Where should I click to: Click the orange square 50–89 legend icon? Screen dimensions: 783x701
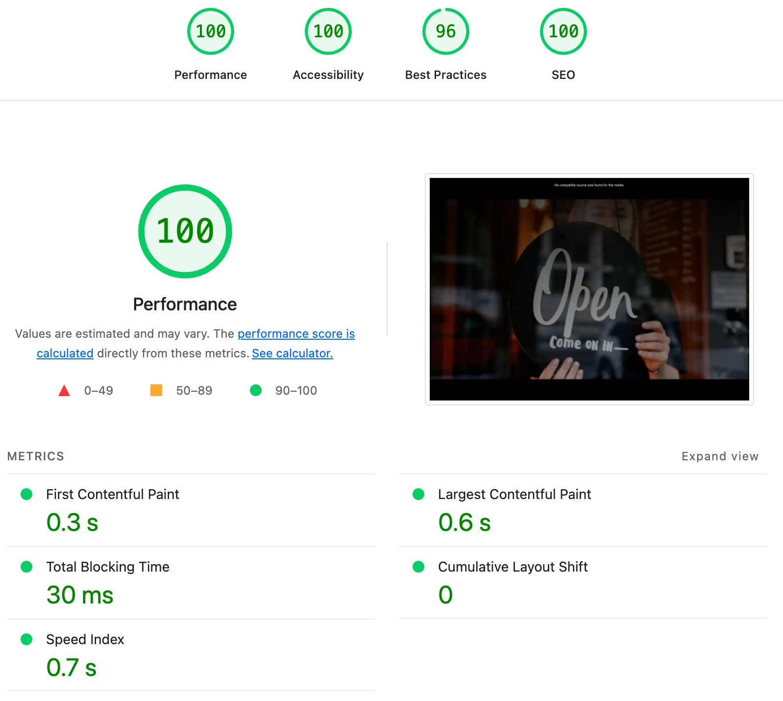(x=156, y=390)
